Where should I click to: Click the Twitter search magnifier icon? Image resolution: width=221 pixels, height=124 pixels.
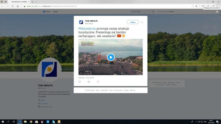153,12
